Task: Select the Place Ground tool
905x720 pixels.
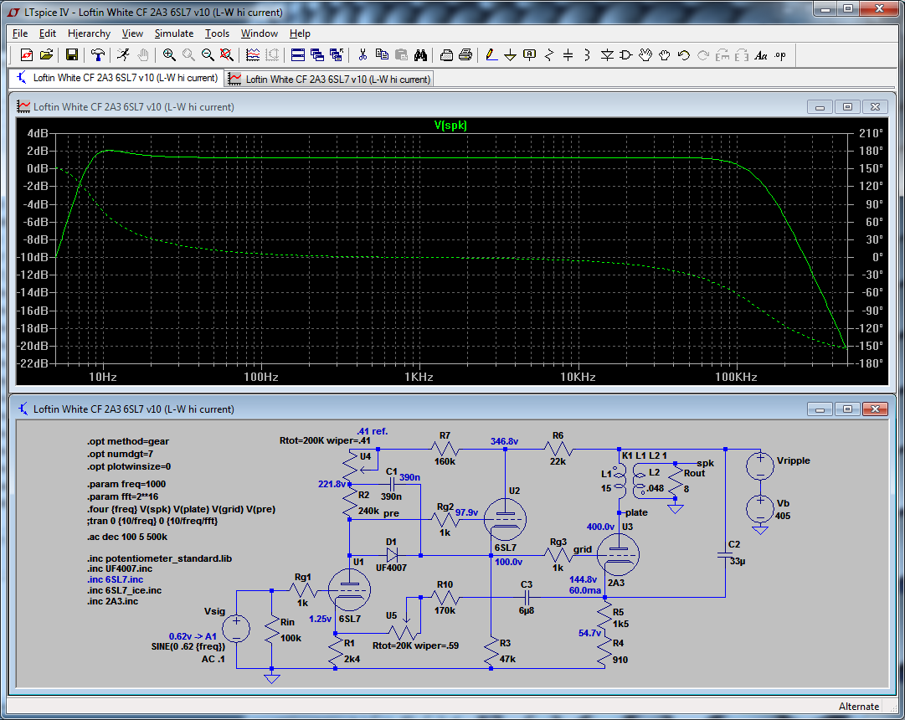Action: (x=510, y=55)
